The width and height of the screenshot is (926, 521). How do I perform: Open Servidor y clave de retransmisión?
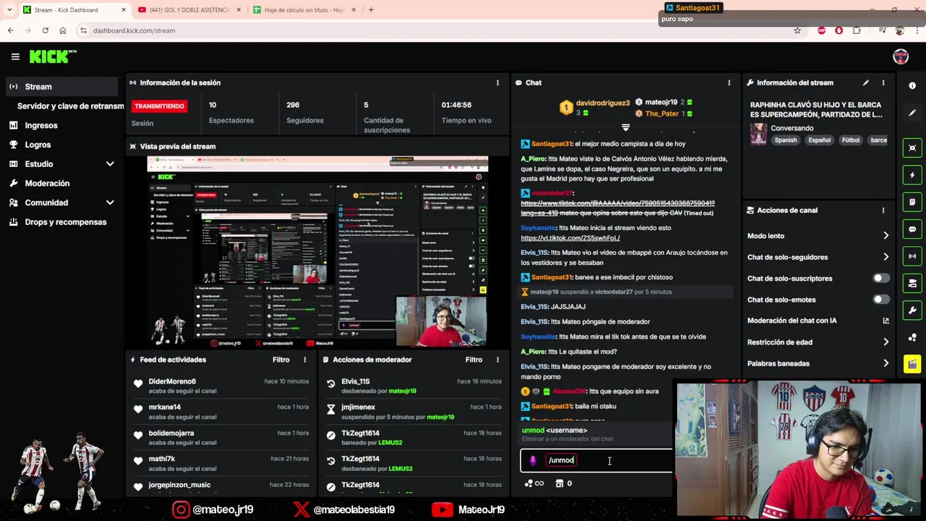[x=70, y=106]
